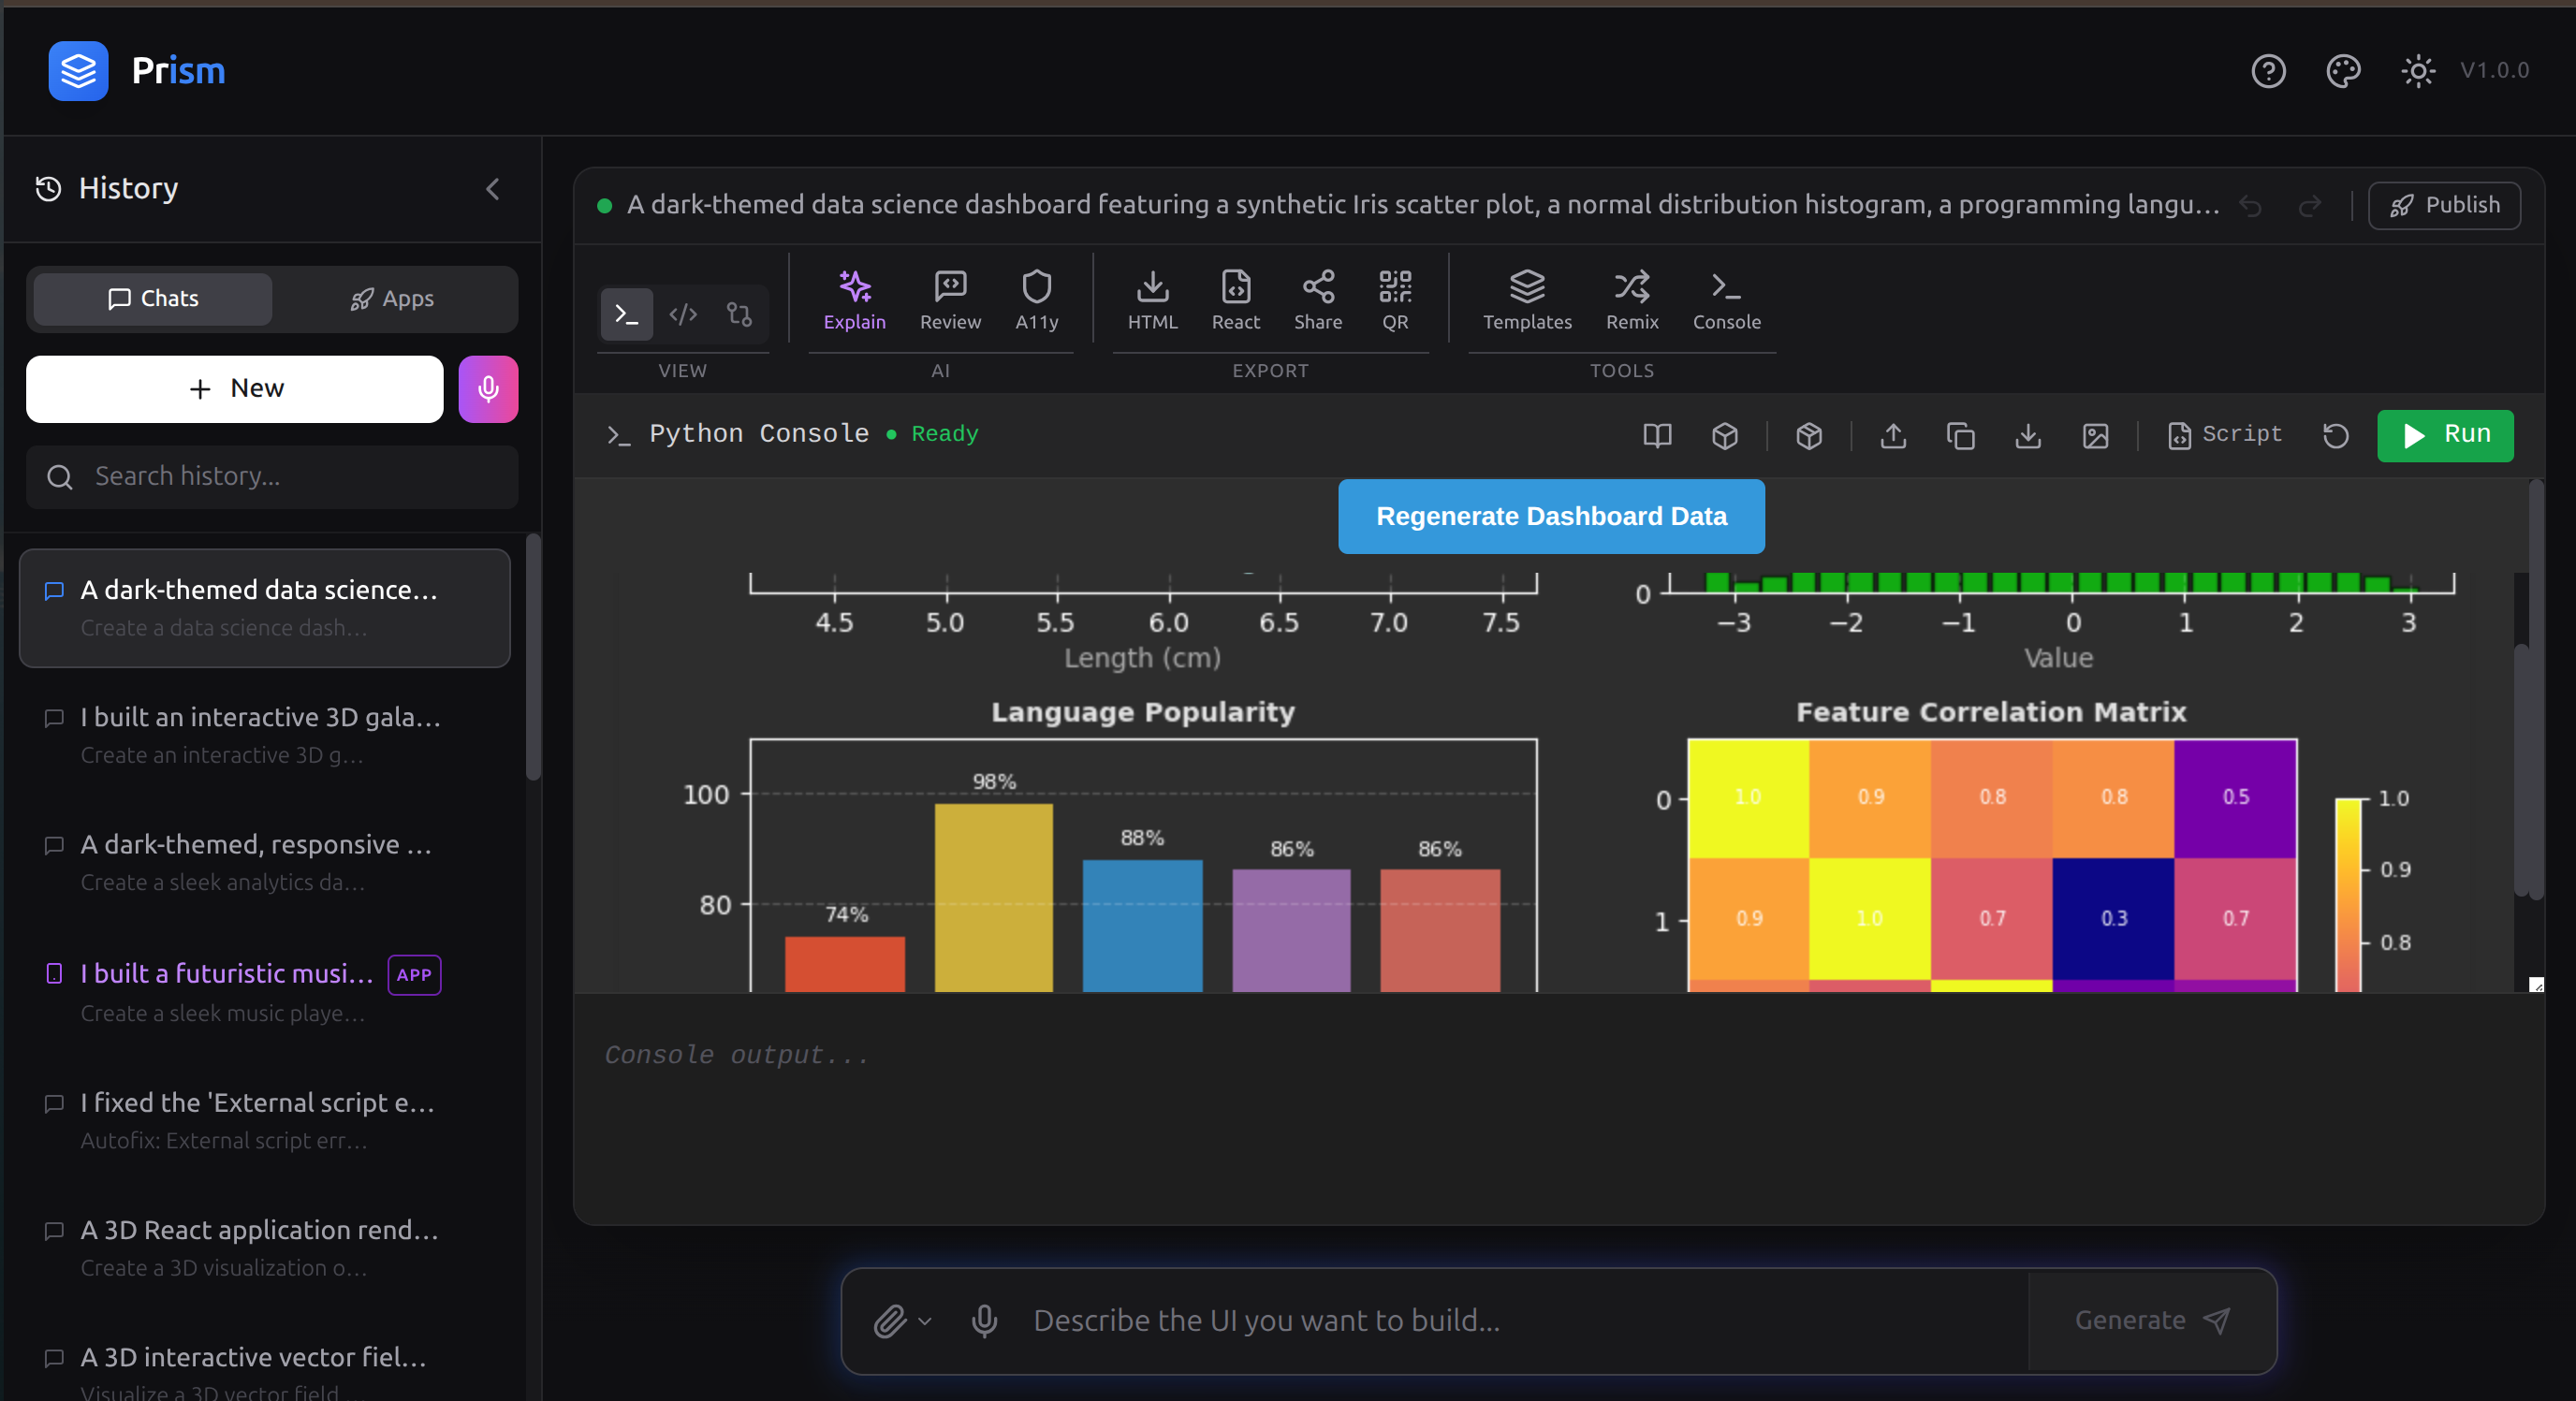
Task: Toggle light mode with sun icon
Action: click(x=2417, y=71)
